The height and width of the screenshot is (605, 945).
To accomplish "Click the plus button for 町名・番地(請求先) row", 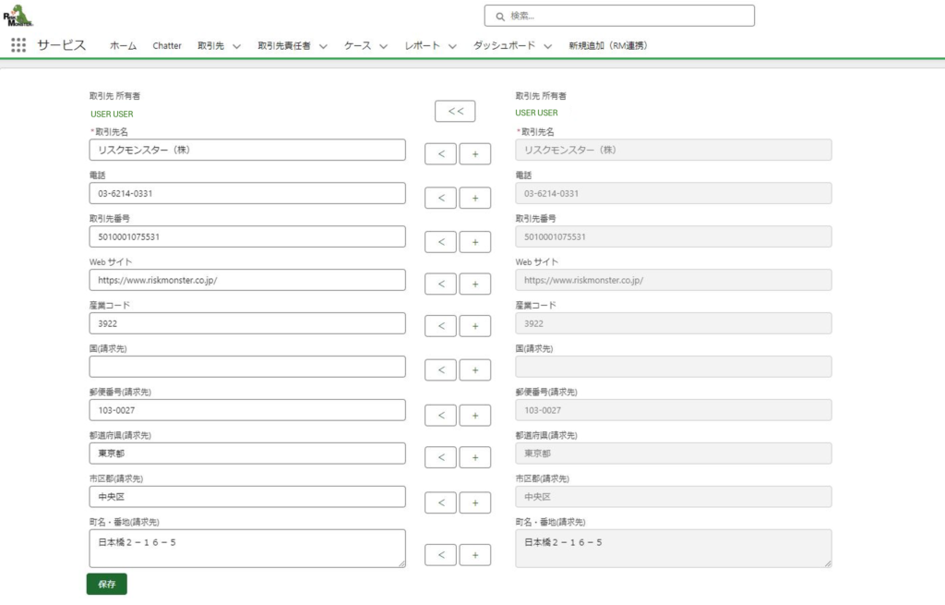I will (x=475, y=555).
